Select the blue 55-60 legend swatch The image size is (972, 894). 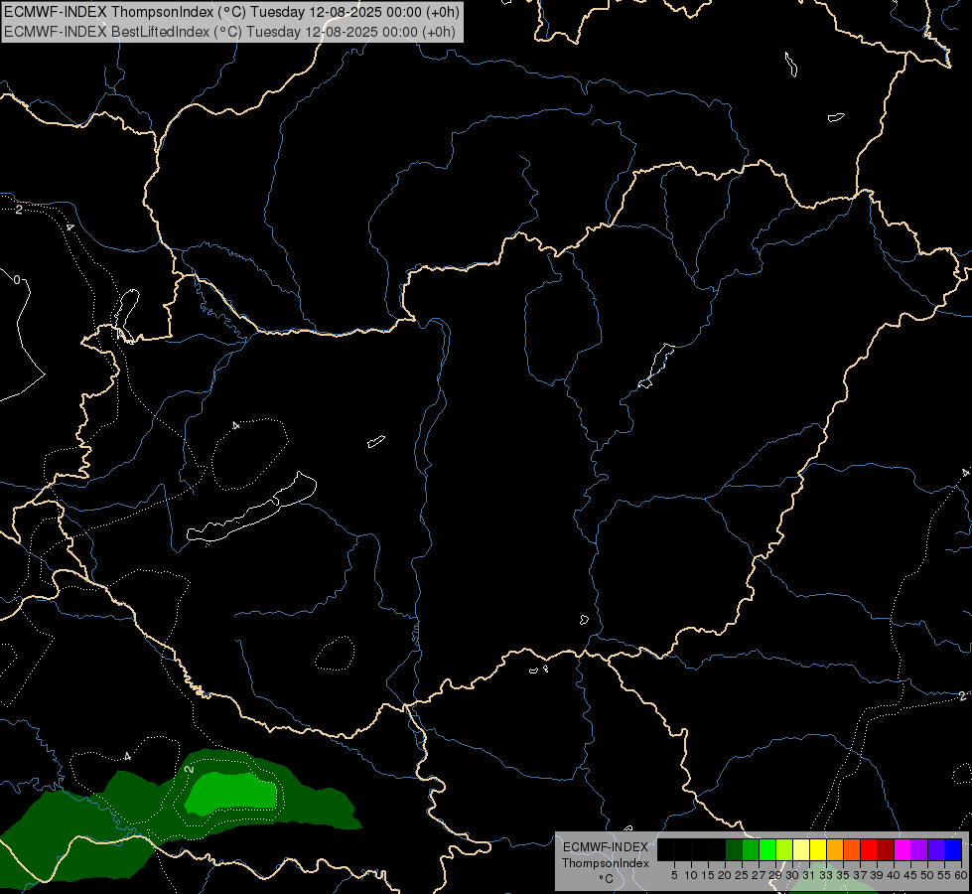tap(953, 849)
